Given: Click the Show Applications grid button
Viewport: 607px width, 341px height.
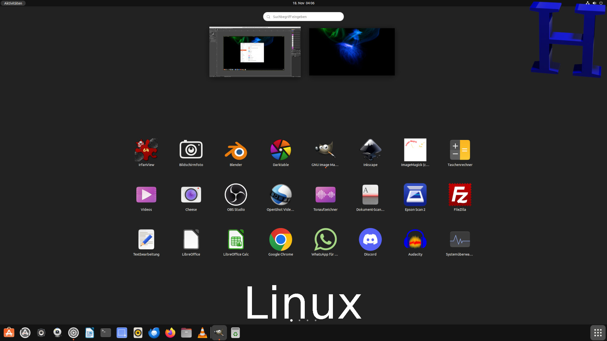Looking at the screenshot, I should (598, 333).
